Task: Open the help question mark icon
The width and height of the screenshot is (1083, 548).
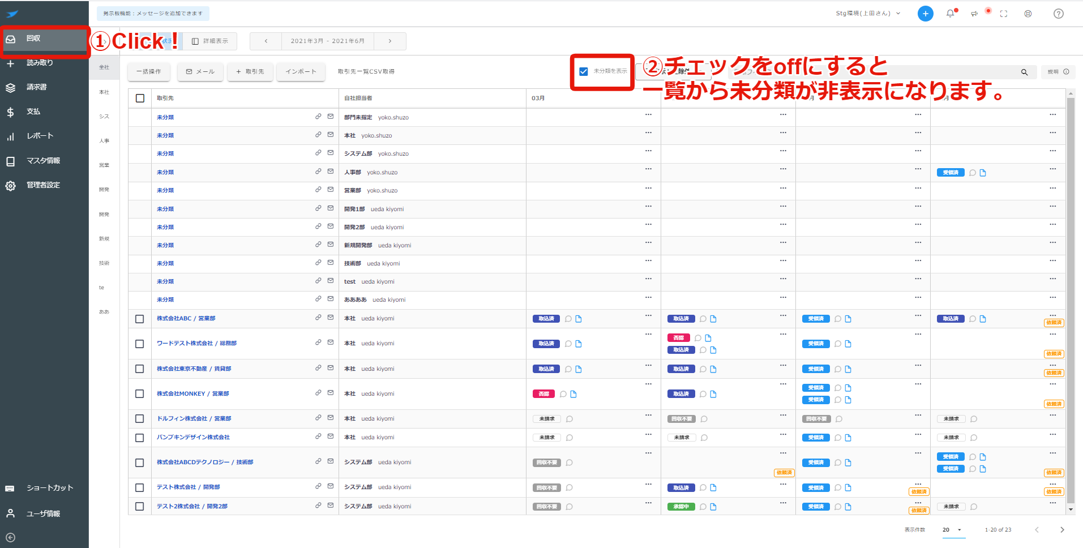Action: point(1058,14)
